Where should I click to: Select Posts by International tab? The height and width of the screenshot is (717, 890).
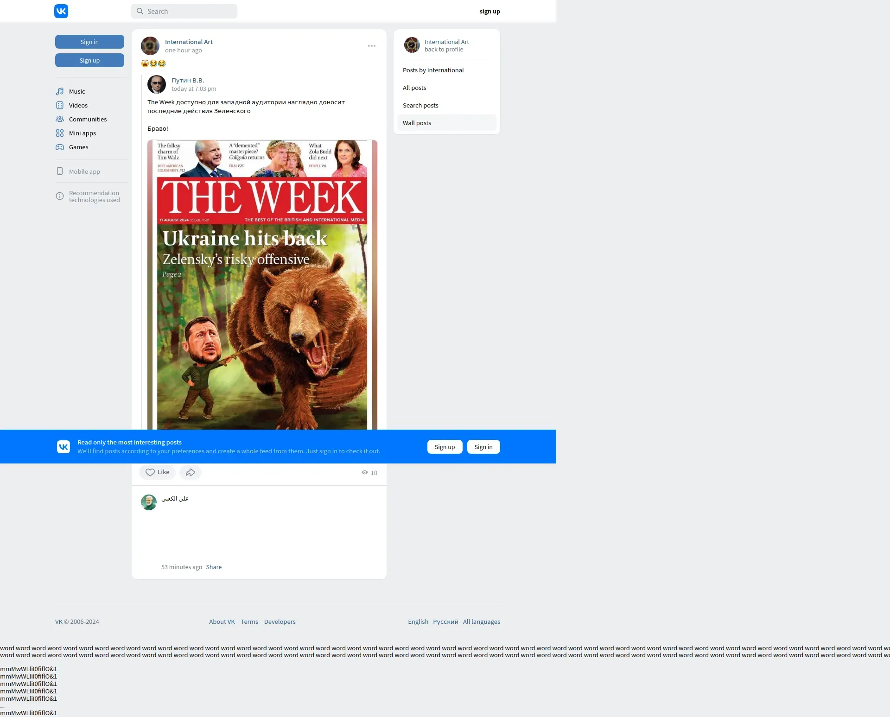click(x=446, y=70)
